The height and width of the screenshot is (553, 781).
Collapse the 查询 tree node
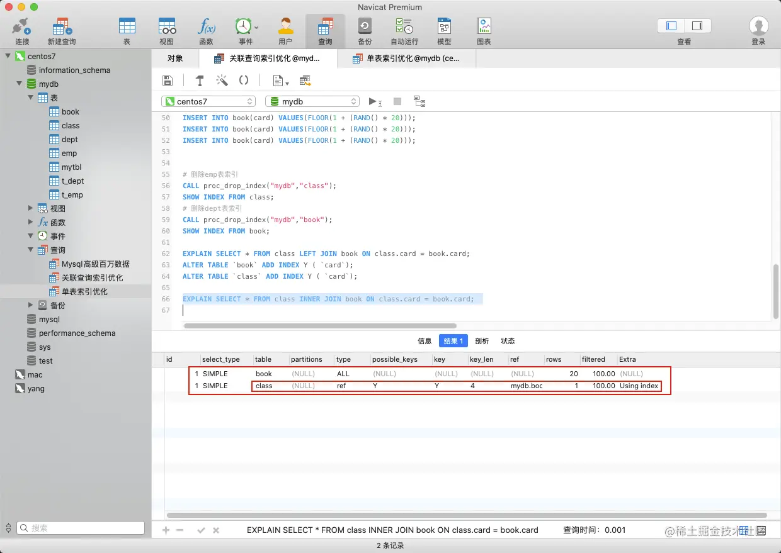[31, 250]
